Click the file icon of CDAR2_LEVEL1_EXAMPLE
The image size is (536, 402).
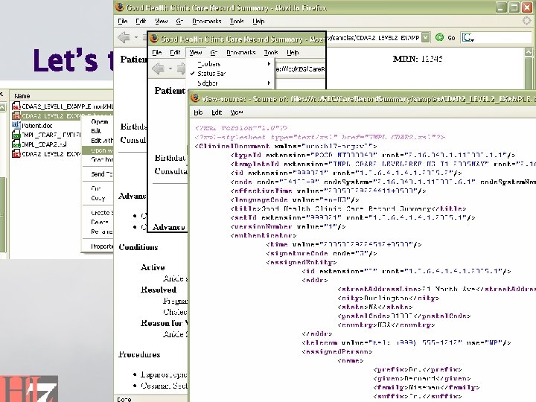(16, 106)
